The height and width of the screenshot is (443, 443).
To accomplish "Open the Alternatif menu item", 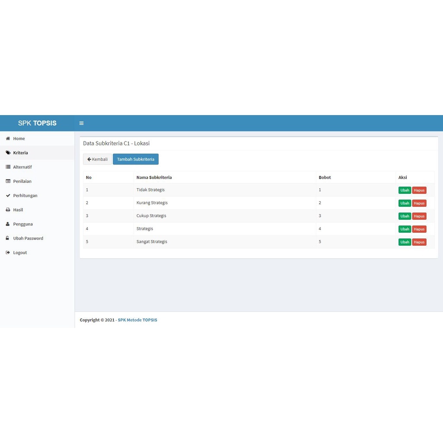I will [22, 167].
